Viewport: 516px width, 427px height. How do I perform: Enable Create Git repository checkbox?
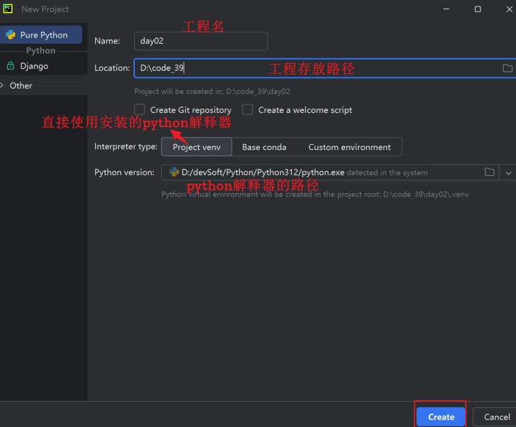click(139, 110)
